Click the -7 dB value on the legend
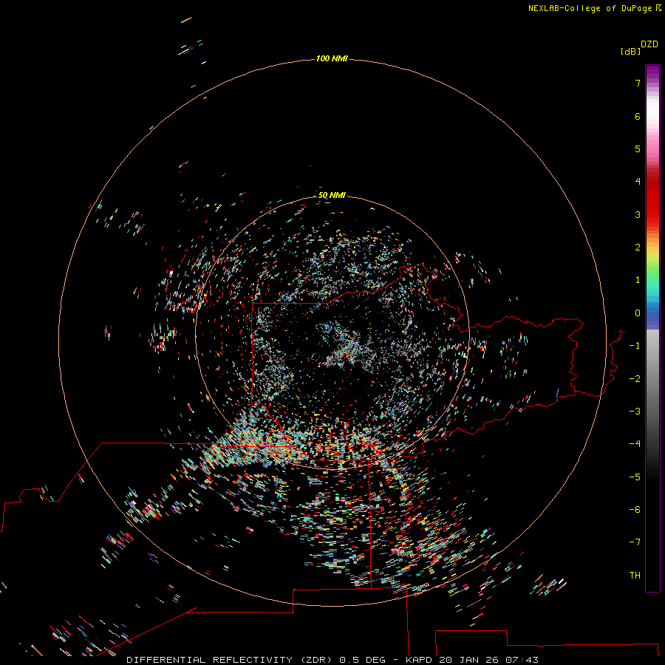 635,542
